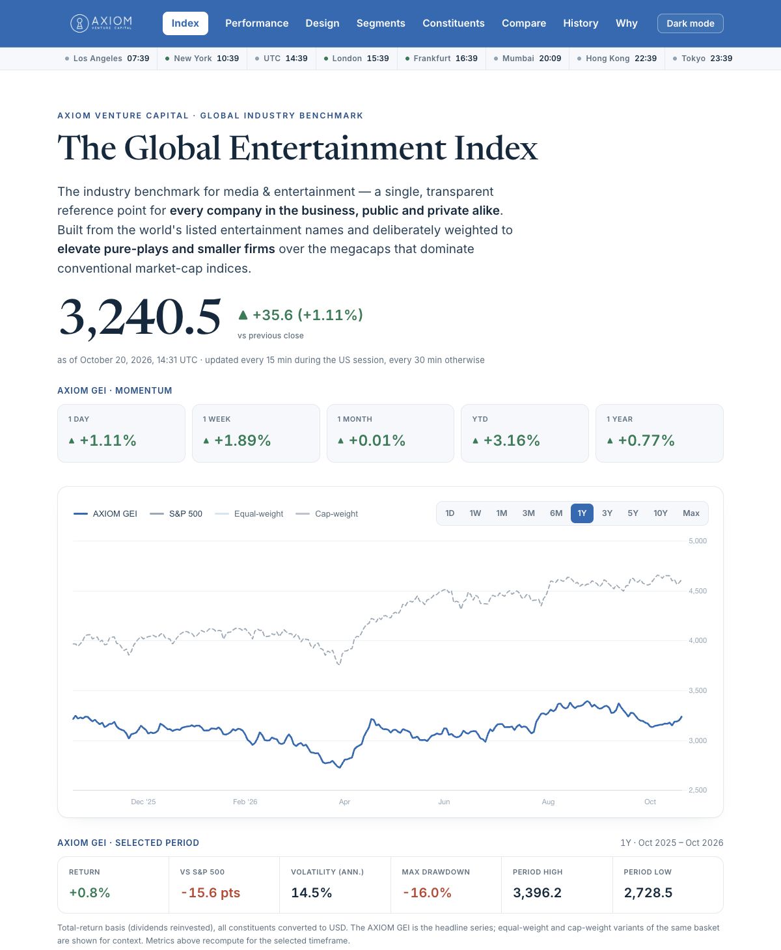Click the Mumbai 20:09 clock
Viewport: 781px width, 950px height.
coord(528,59)
